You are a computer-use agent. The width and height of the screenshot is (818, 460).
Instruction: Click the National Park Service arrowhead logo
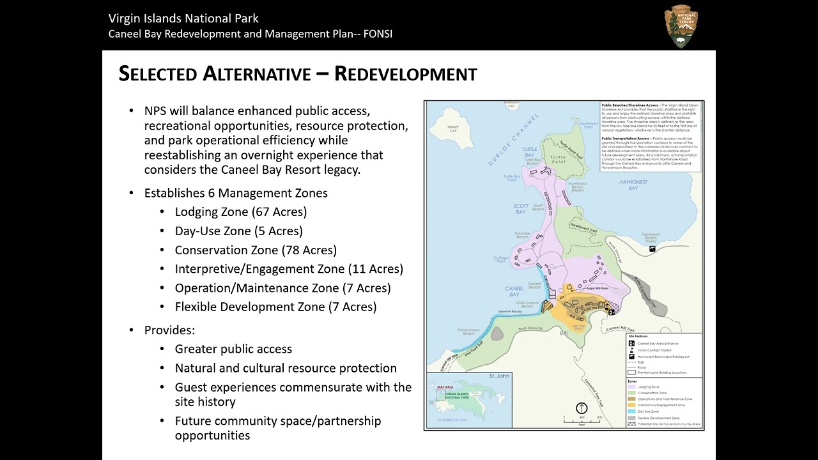click(681, 26)
